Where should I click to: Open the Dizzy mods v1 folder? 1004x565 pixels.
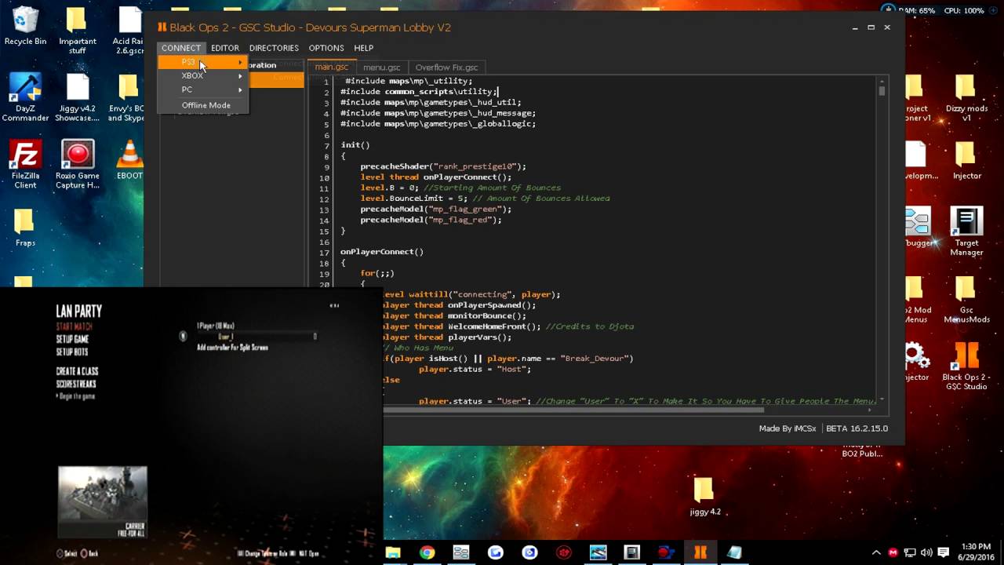point(966,98)
